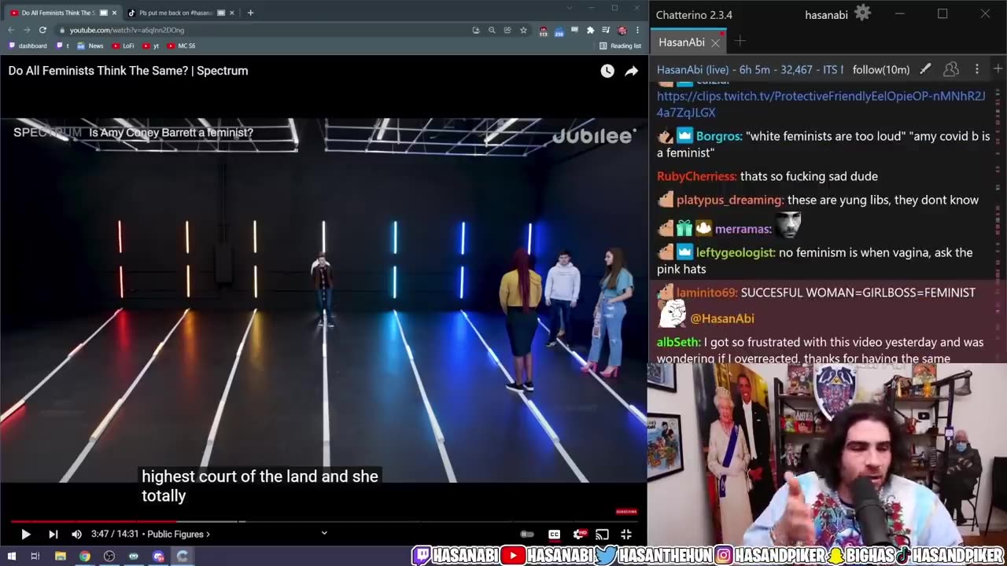The image size is (1007, 566).
Task: Expand the Public Figures chapter list
Action: click(x=179, y=535)
